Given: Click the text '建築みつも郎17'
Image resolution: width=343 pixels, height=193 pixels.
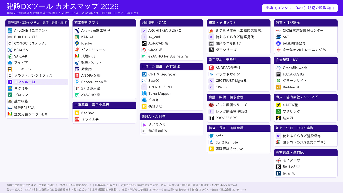Looking at the screenshot, I should (x=228, y=43).
